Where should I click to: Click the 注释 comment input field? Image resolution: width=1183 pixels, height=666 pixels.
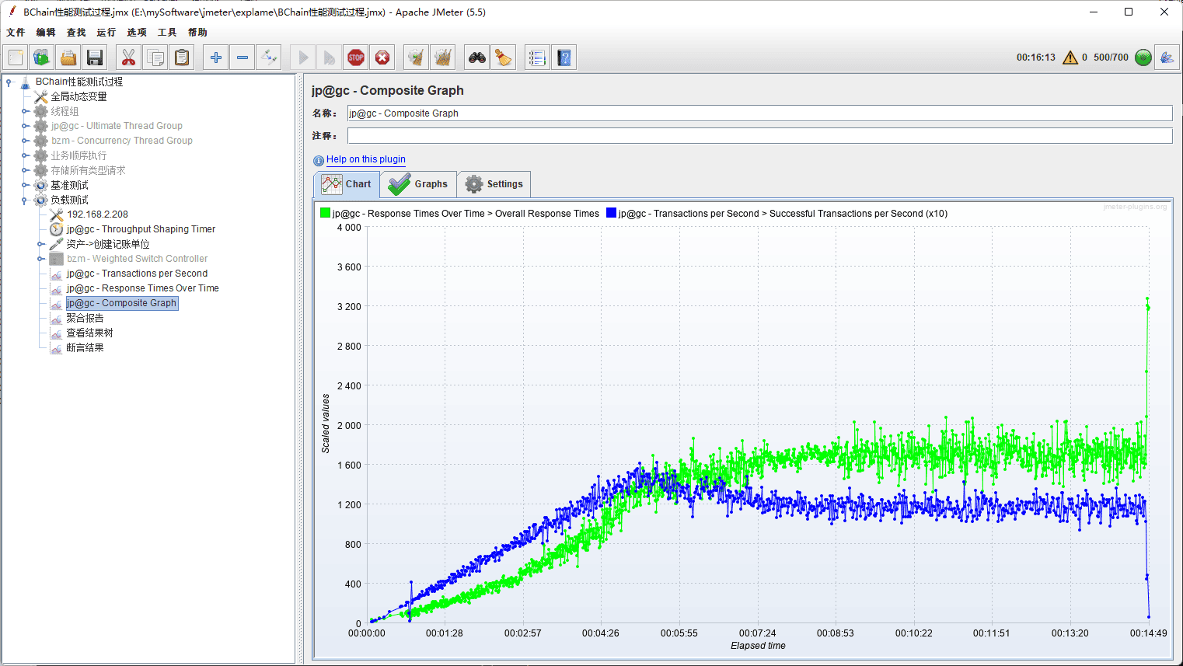pos(759,136)
